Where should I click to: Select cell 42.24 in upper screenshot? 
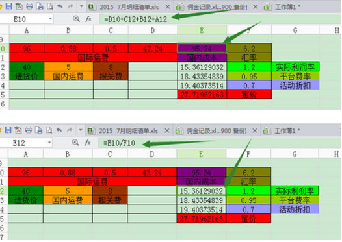point(153,48)
